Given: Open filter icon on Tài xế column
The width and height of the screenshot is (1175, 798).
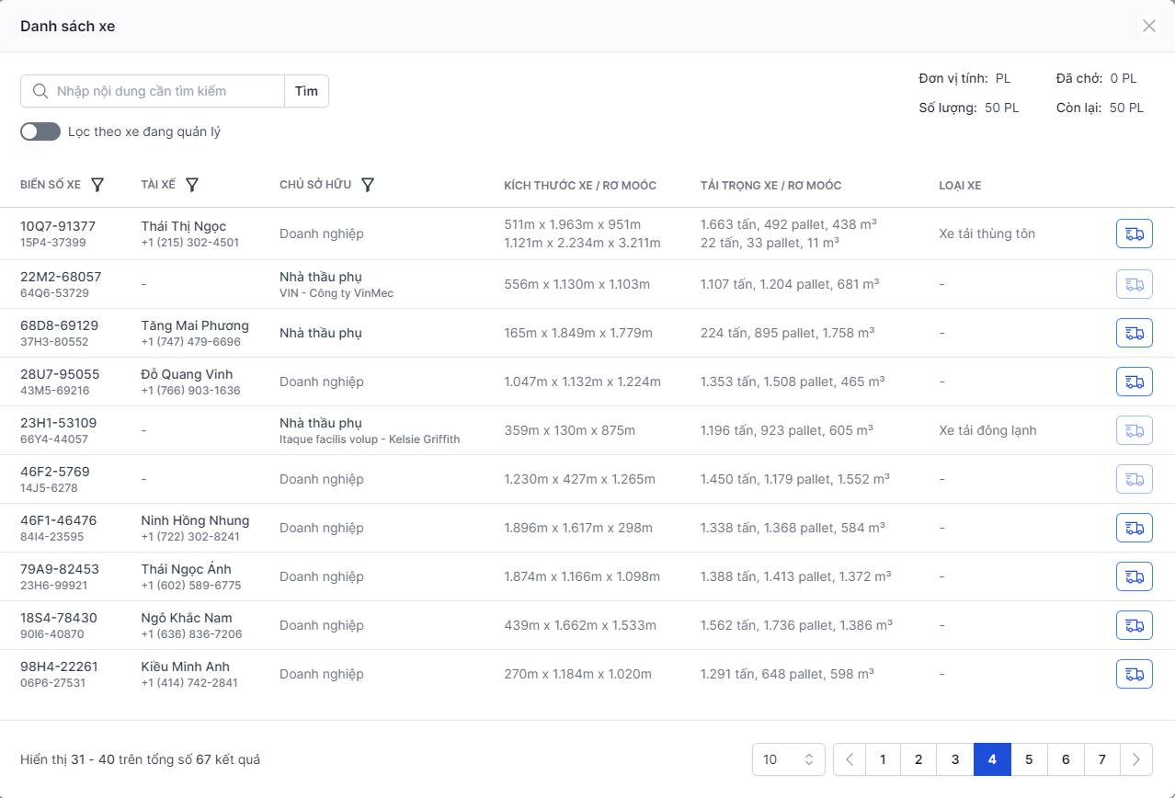Looking at the screenshot, I should [192, 185].
